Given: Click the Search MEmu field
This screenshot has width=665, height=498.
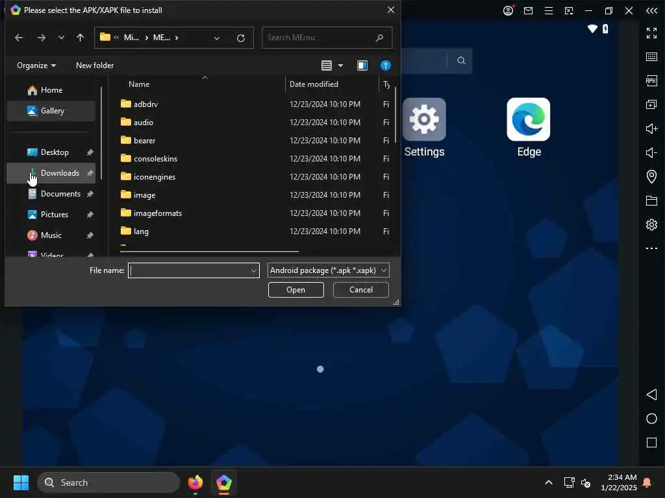Looking at the screenshot, I should pos(327,38).
